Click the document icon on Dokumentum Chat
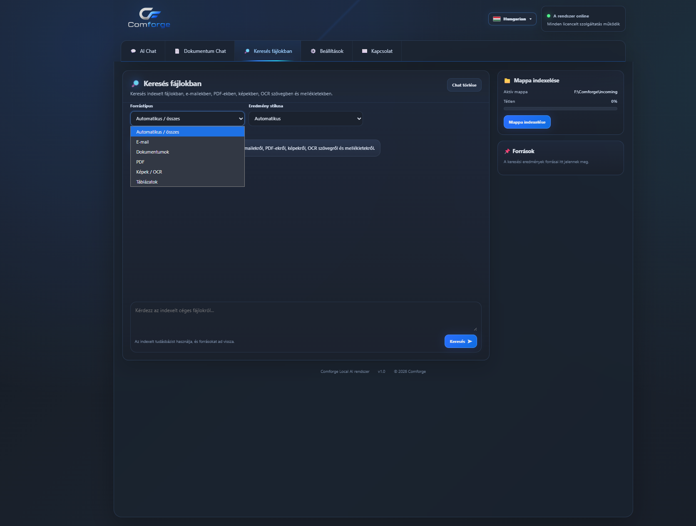The width and height of the screenshot is (696, 526). tap(177, 51)
